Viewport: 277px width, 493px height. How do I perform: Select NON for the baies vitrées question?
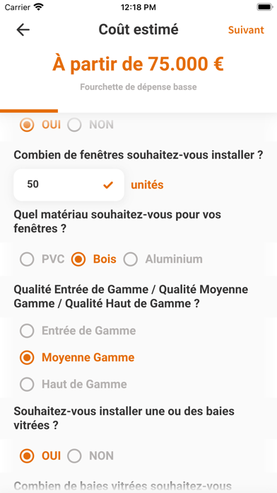[90, 456]
